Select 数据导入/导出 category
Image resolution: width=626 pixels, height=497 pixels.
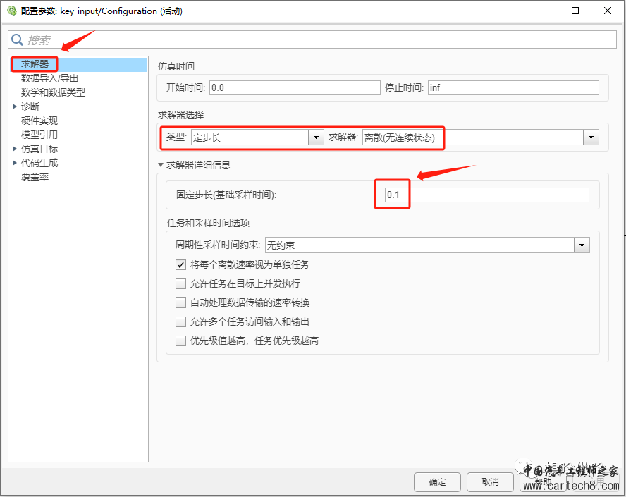click(x=49, y=78)
